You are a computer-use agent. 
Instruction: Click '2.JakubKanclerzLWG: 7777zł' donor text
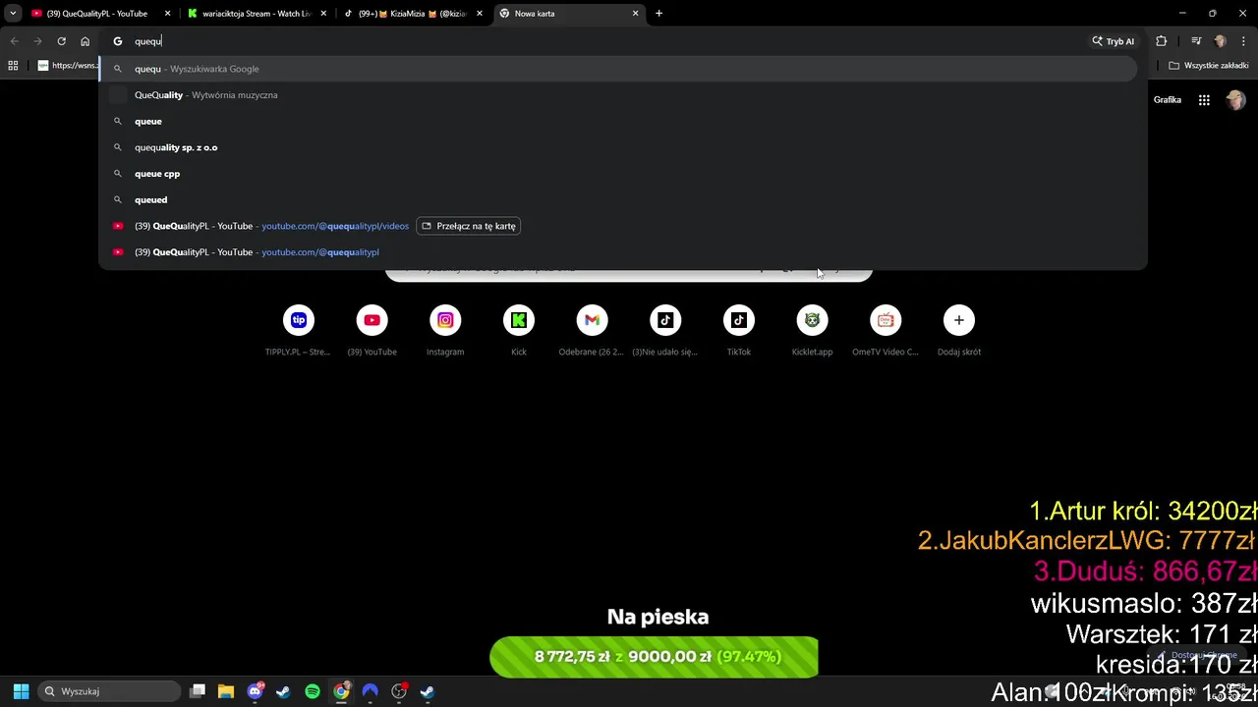click(x=1087, y=541)
